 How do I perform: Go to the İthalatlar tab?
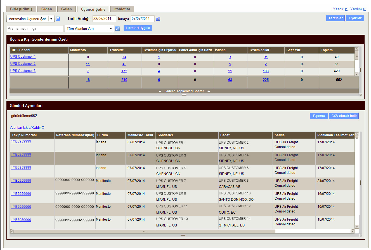click(122, 9)
